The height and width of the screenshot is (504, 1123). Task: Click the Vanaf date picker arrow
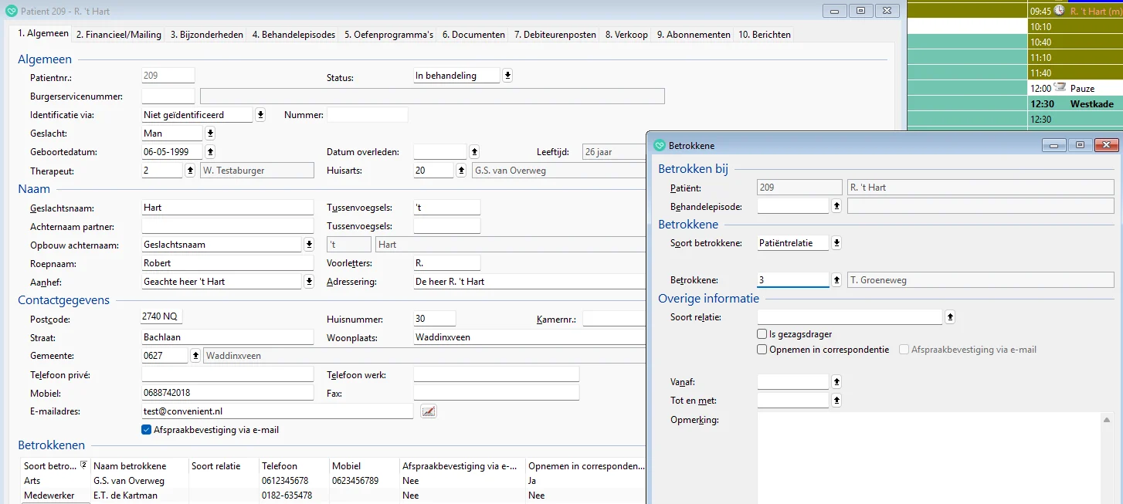coord(836,382)
